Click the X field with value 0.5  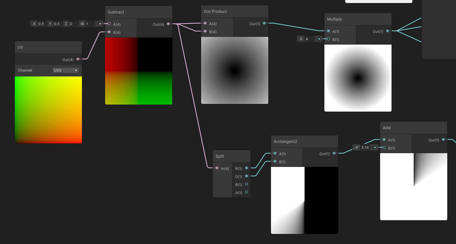point(42,24)
